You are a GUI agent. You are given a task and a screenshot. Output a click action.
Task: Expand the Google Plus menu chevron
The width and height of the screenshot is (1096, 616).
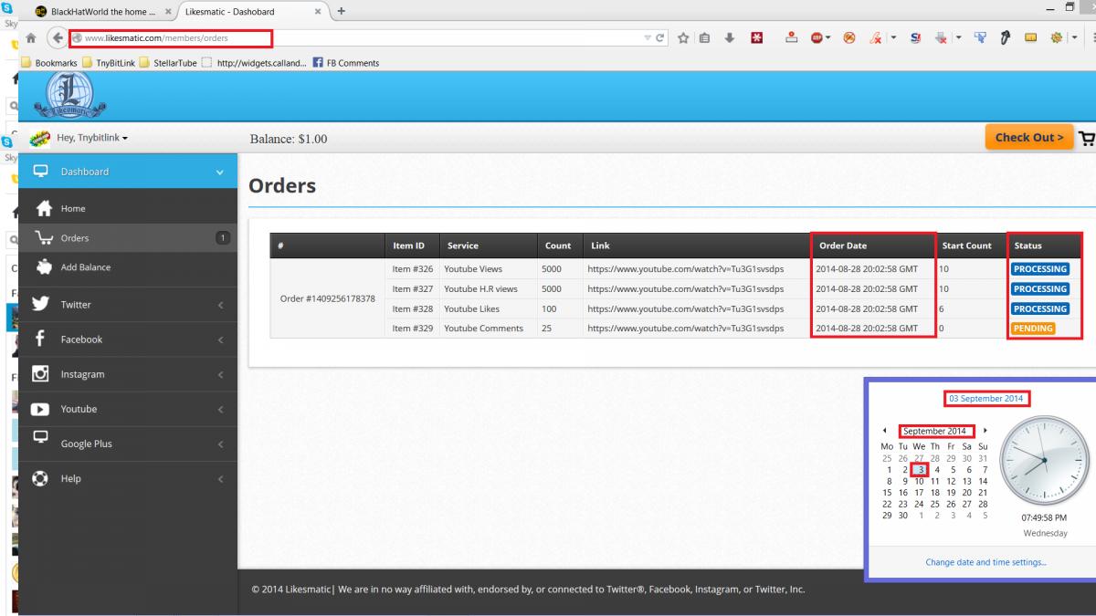[220, 444]
